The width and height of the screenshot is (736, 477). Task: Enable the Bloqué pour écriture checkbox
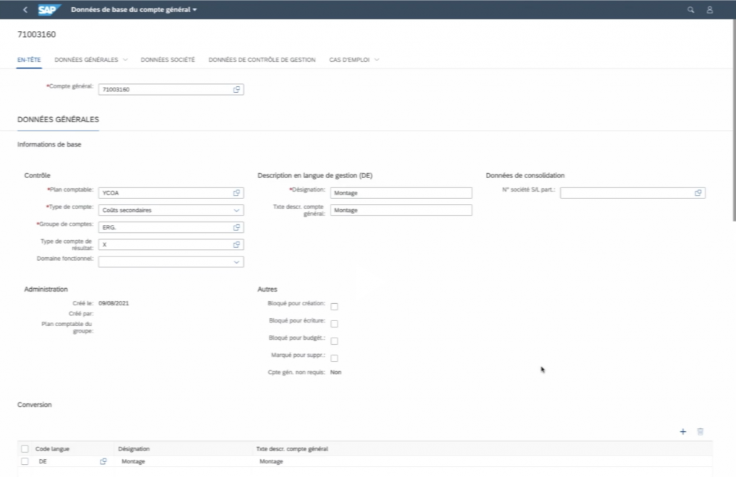coord(334,324)
